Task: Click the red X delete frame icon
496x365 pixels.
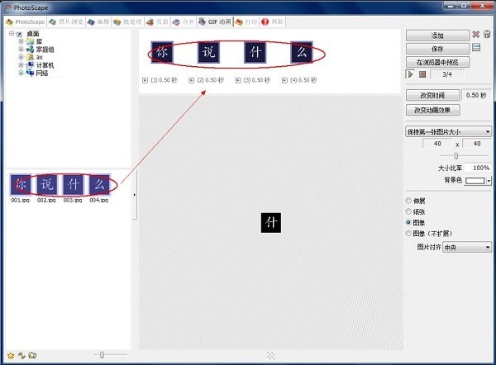Action: [x=476, y=35]
